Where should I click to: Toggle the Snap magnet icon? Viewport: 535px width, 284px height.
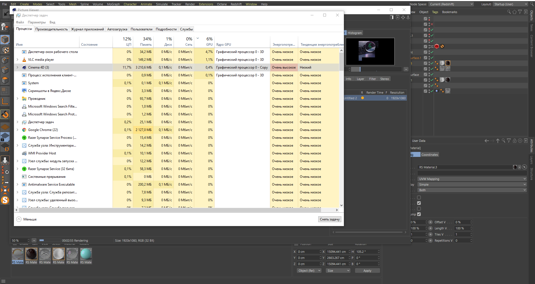pos(5,114)
